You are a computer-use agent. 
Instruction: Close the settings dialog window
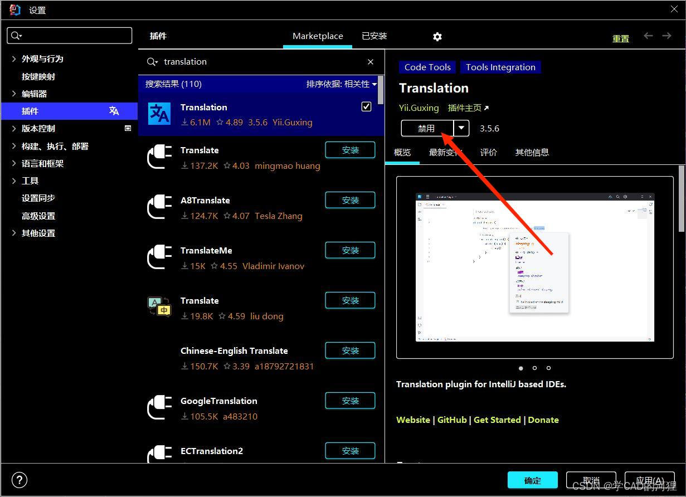[674, 9]
